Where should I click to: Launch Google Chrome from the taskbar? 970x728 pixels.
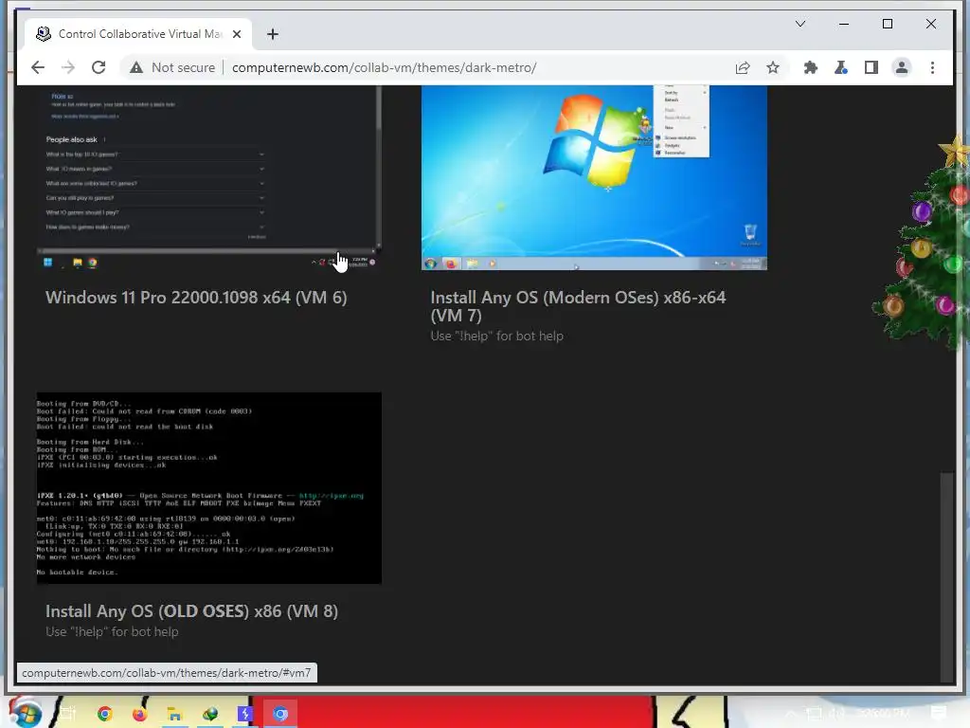point(104,714)
